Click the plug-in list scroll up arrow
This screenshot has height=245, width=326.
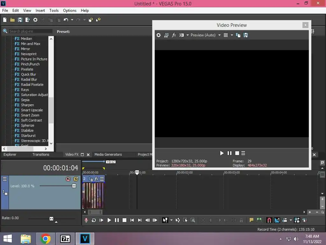(51, 39)
